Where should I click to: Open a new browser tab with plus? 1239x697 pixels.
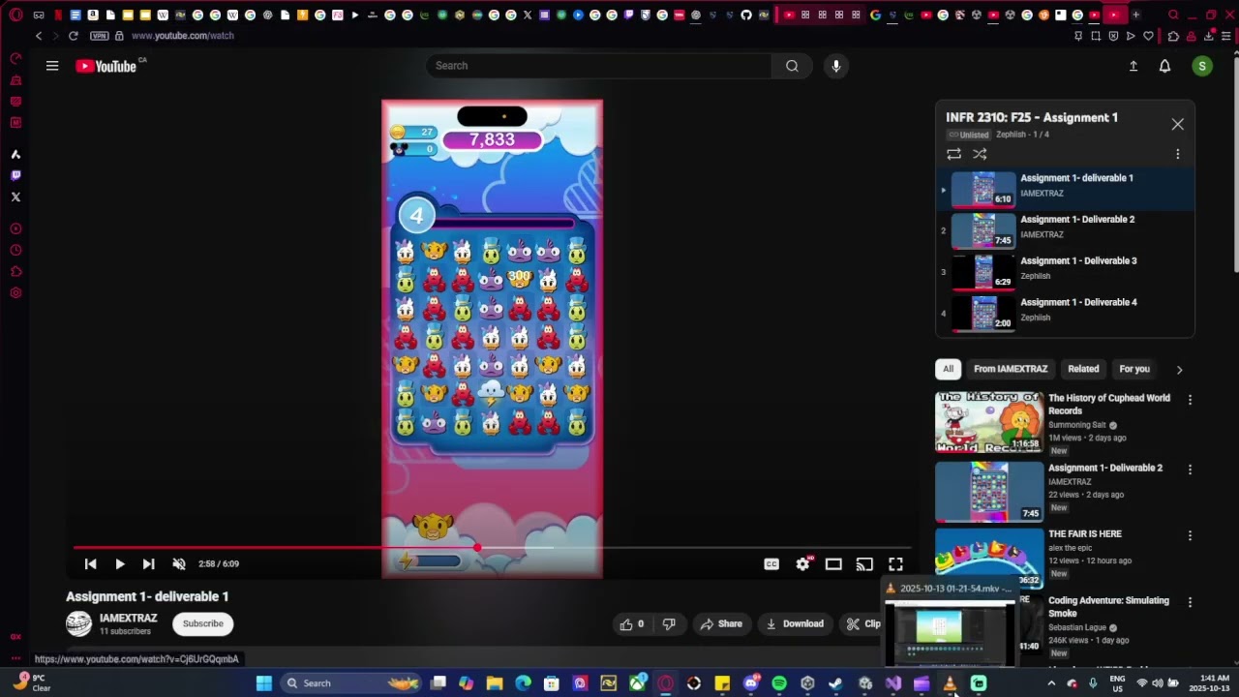coord(1135,15)
